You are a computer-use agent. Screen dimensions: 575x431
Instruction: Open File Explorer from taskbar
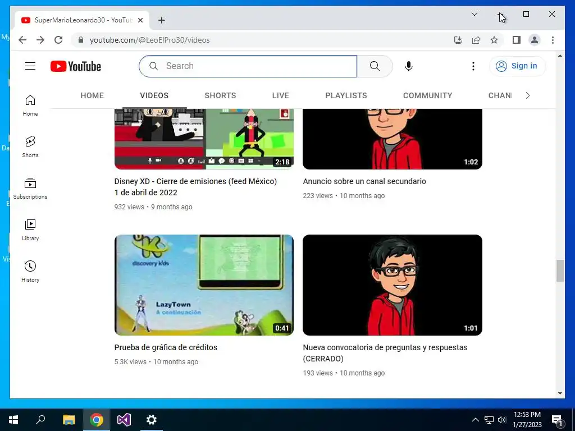69,420
